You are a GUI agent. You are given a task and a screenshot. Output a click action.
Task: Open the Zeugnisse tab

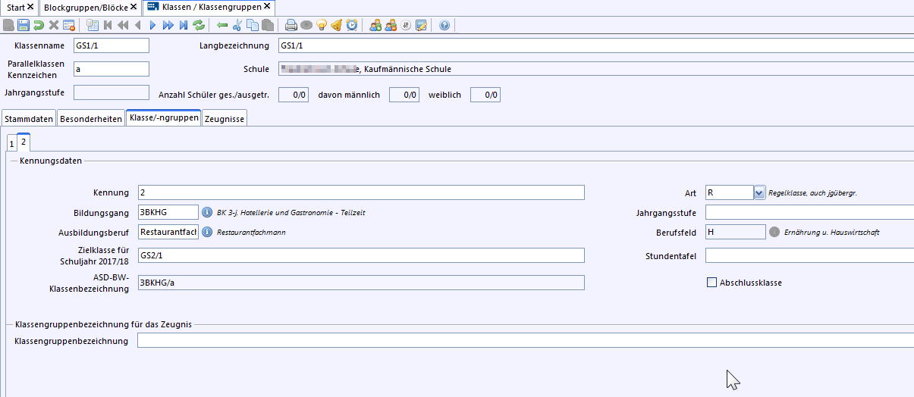click(x=225, y=119)
